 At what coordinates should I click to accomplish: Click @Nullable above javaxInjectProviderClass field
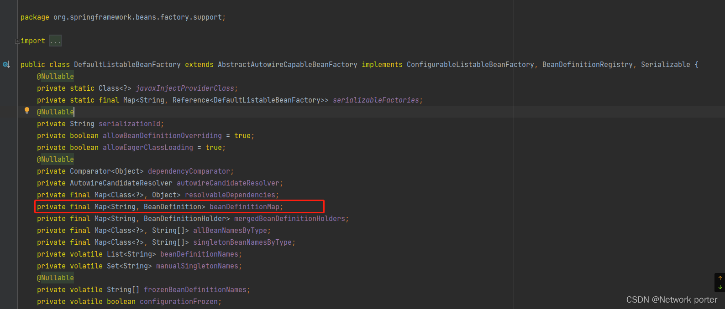[x=55, y=77]
